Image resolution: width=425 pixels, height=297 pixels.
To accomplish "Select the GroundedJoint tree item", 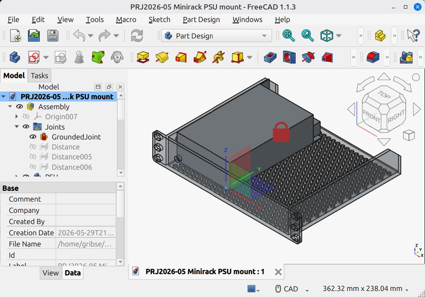I will (76, 137).
